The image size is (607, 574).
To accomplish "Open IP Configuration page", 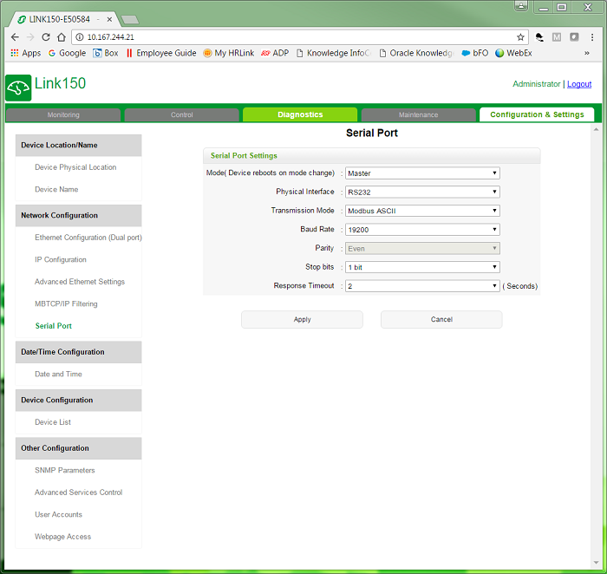I will click(x=61, y=259).
